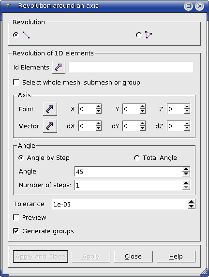This screenshot has width=209, height=277.
Task: Toggle the Preview checkbox
Action: (x=16, y=217)
